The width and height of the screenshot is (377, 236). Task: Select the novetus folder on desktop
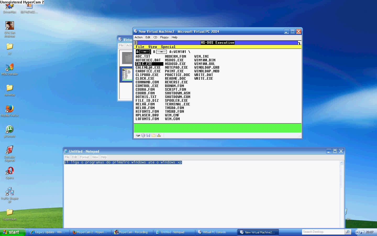coord(9,90)
